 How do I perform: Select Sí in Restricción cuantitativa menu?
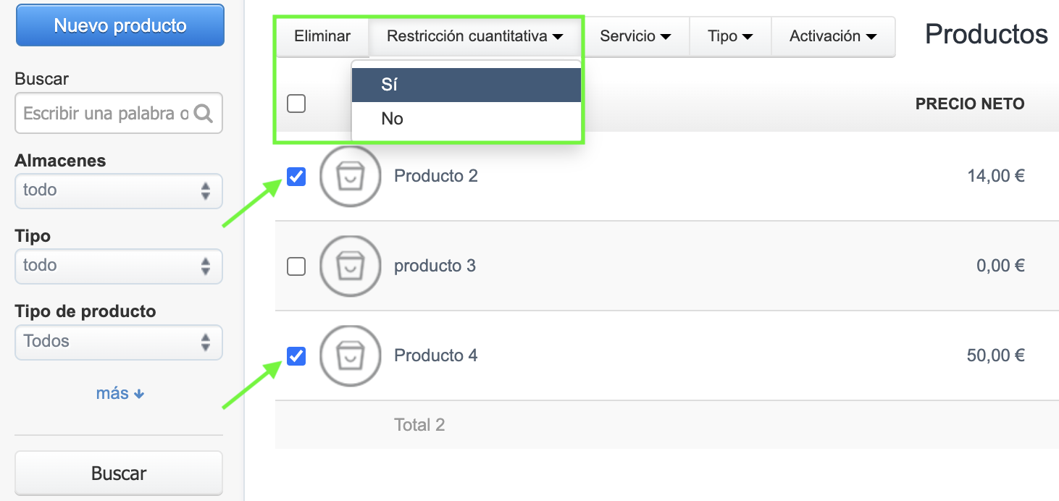(x=466, y=85)
